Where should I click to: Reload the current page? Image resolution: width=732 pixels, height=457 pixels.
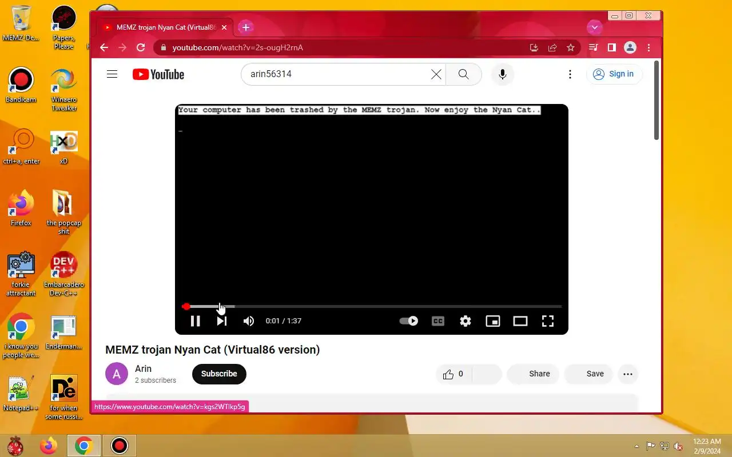click(141, 47)
